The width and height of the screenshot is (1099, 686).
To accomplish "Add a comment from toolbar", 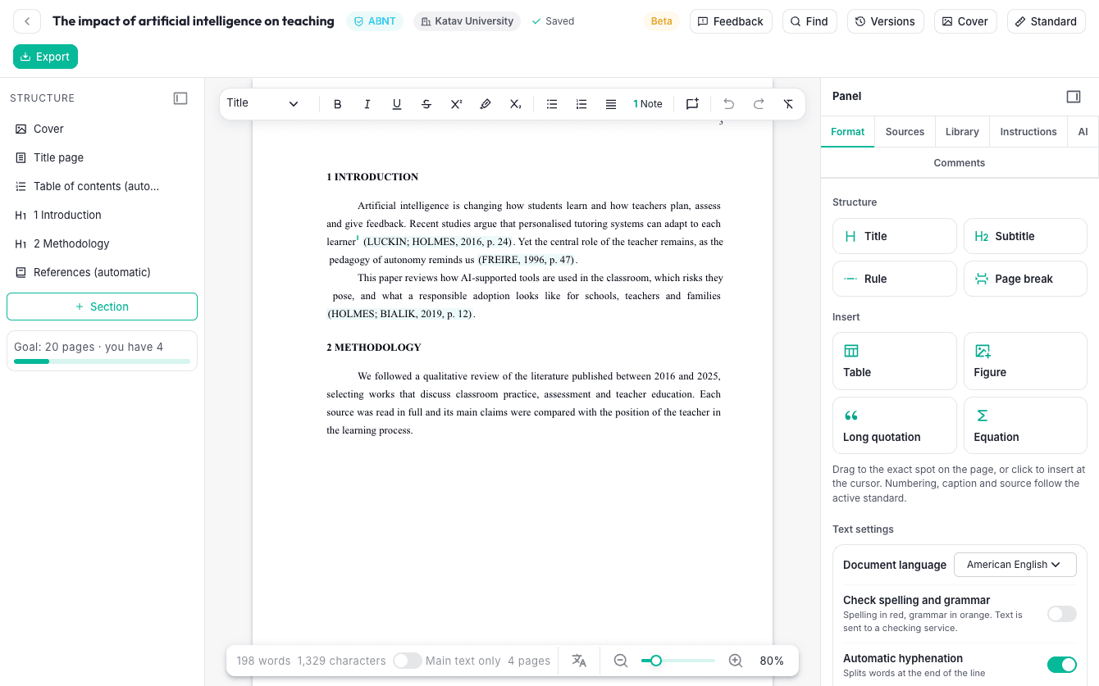I will tap(692, 104).
